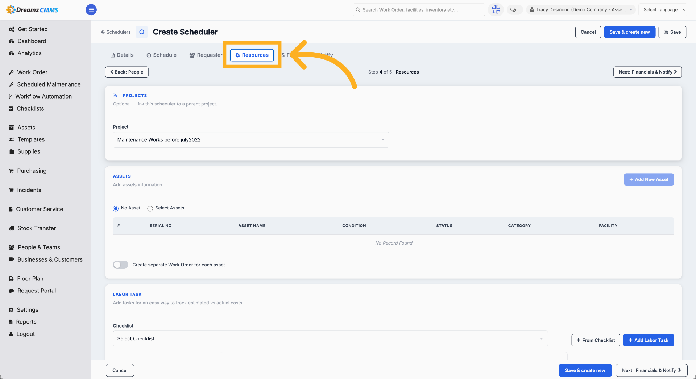Viewport: 696px width, 379px height.
Task: Click the bottom Cancel button
Action: click(x=120, y=370)
